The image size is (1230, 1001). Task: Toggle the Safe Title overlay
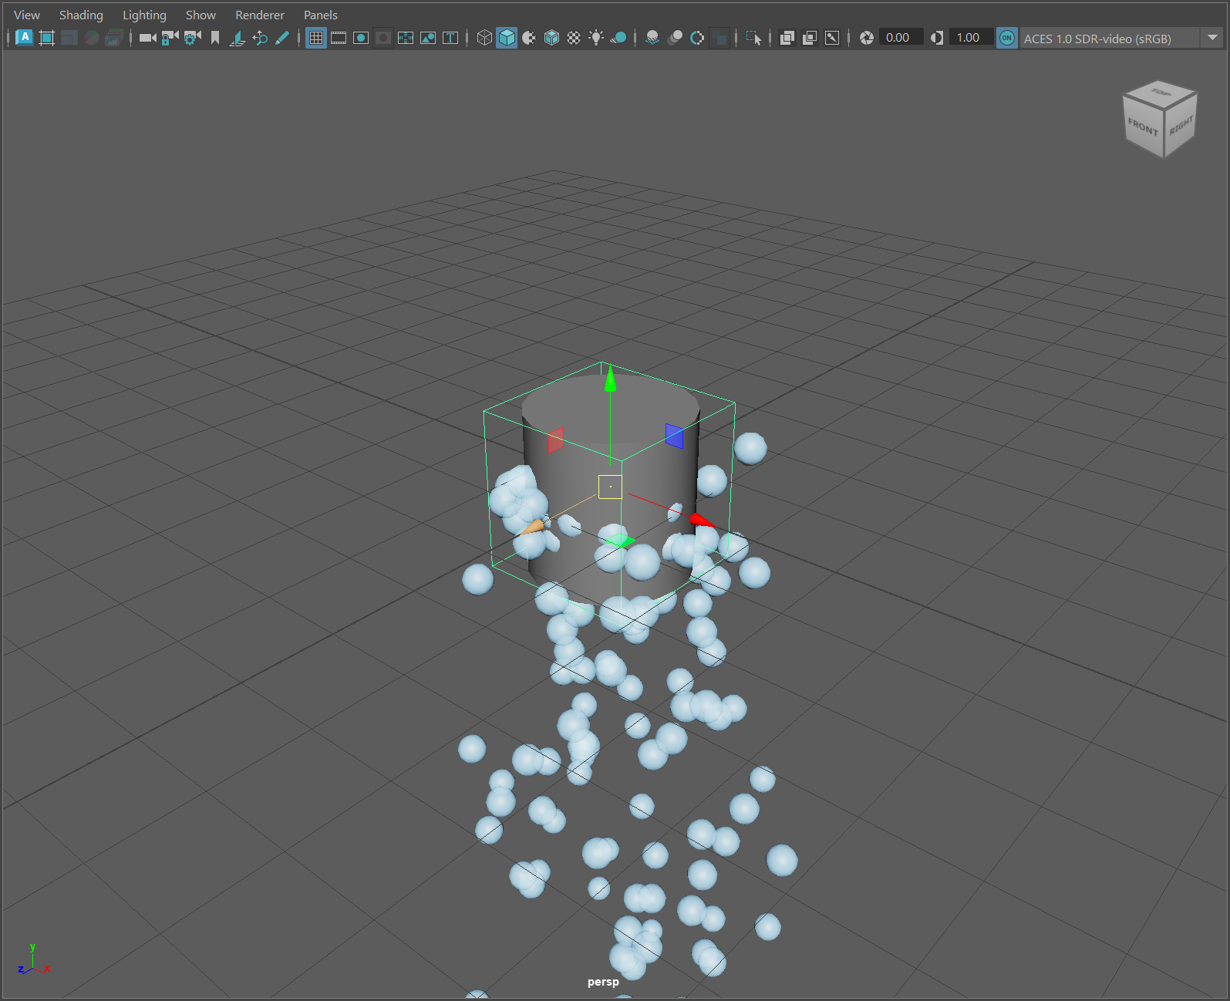[x=450, y=38]
